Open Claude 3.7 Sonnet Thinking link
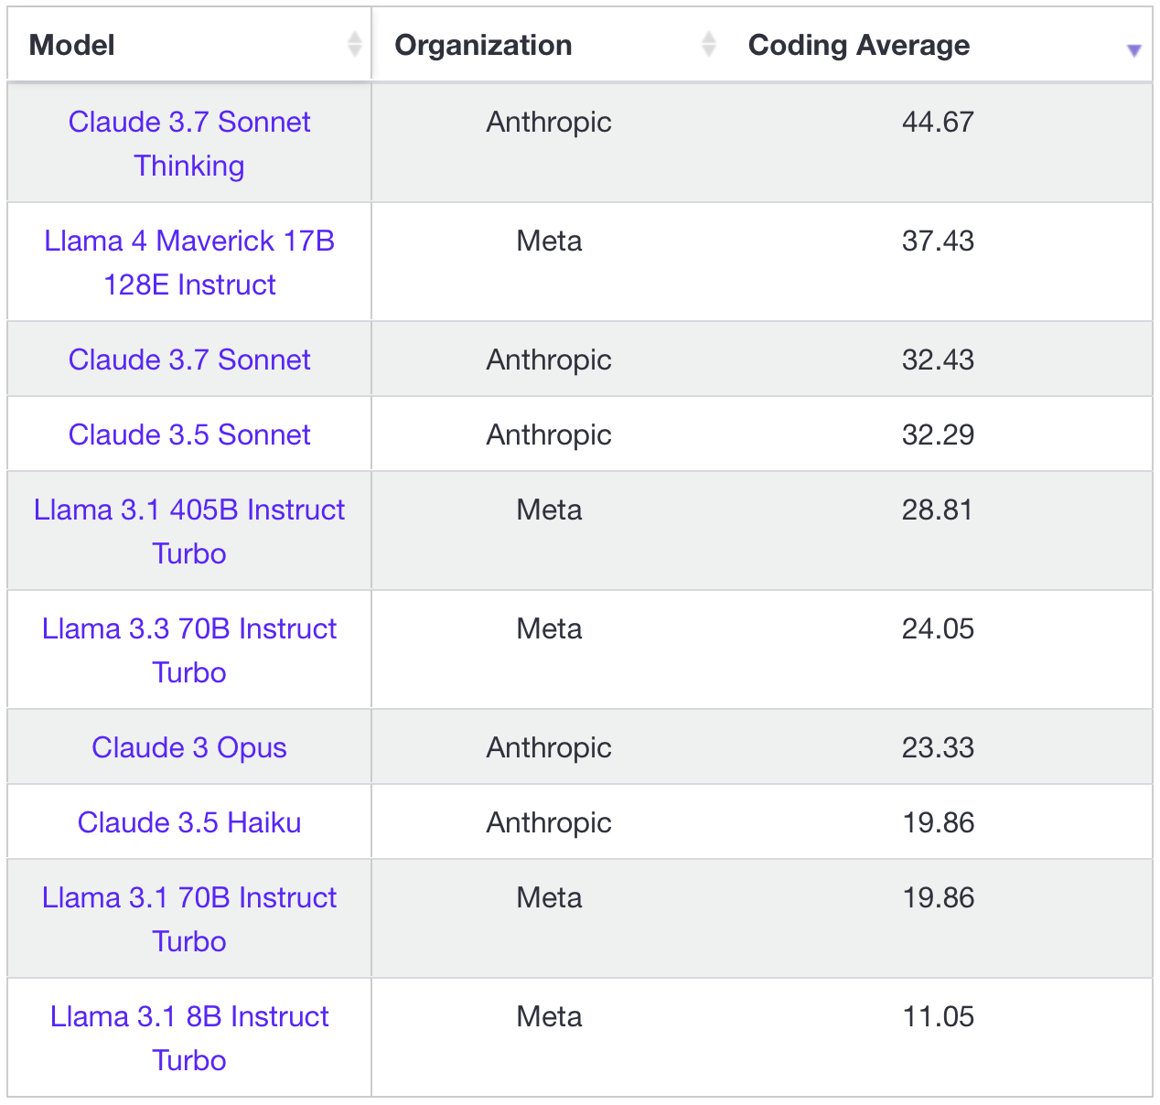Image resolution: width=1160 pixels, height=1105 pixels. point(189,144)
